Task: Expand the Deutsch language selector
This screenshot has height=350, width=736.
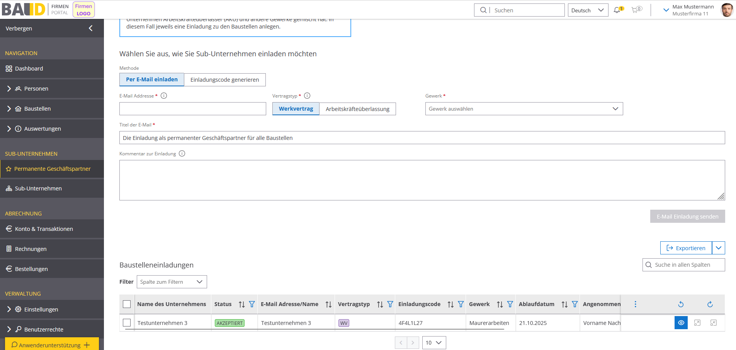Action: coord(588,10)
